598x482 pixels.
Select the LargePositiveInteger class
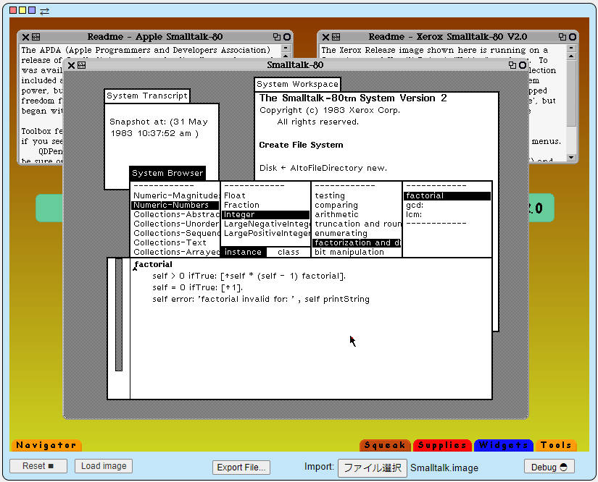click(266, 233)
